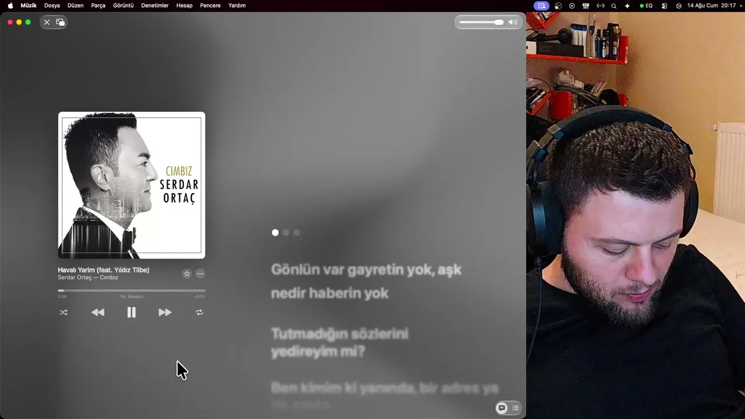Open the Hesap menu
Screen dimensions: 745x419
[x=184, y=6]
